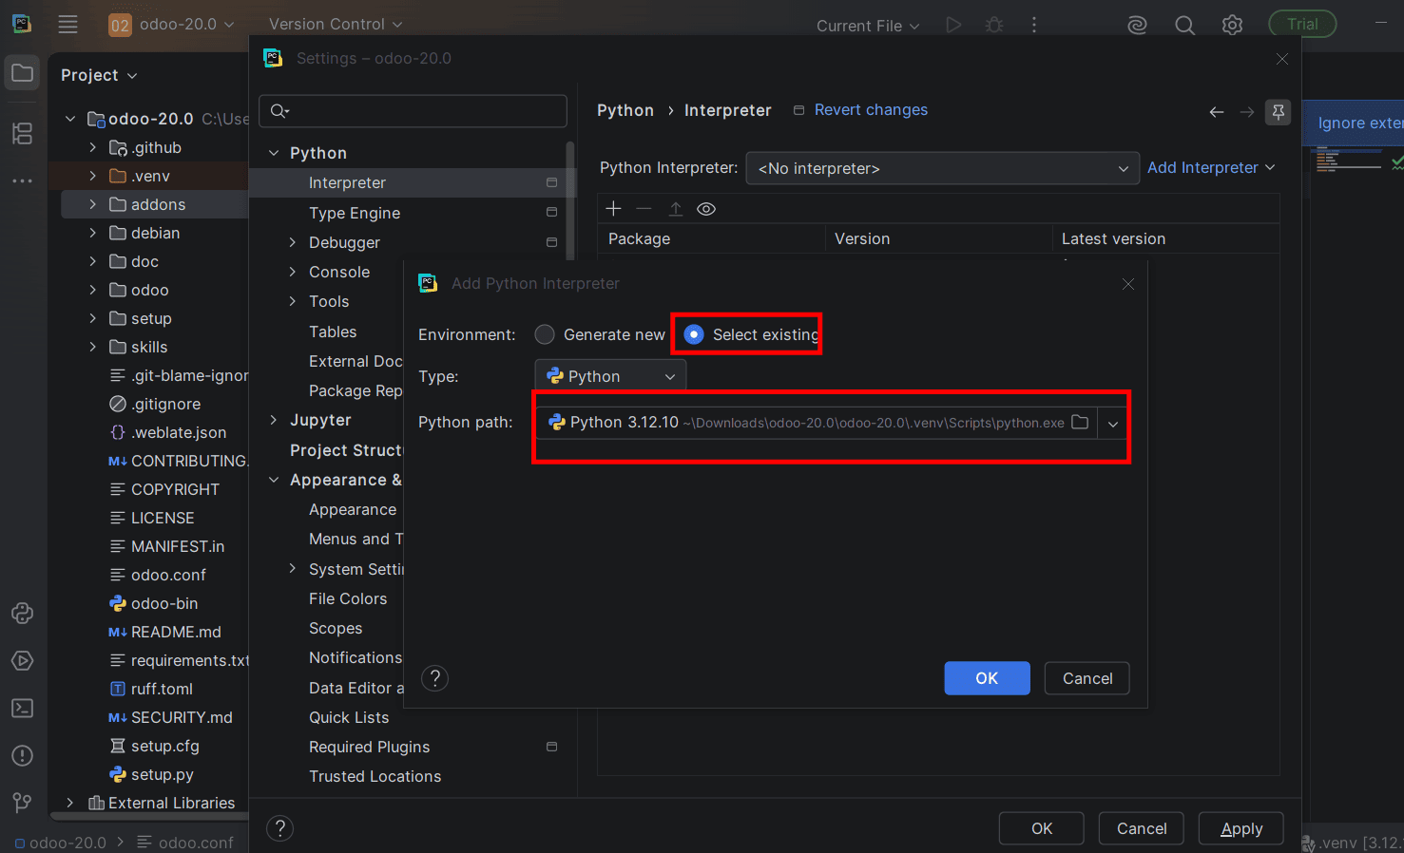
Task: Open the Version Control dropdown
Action: tap(336, 24)
